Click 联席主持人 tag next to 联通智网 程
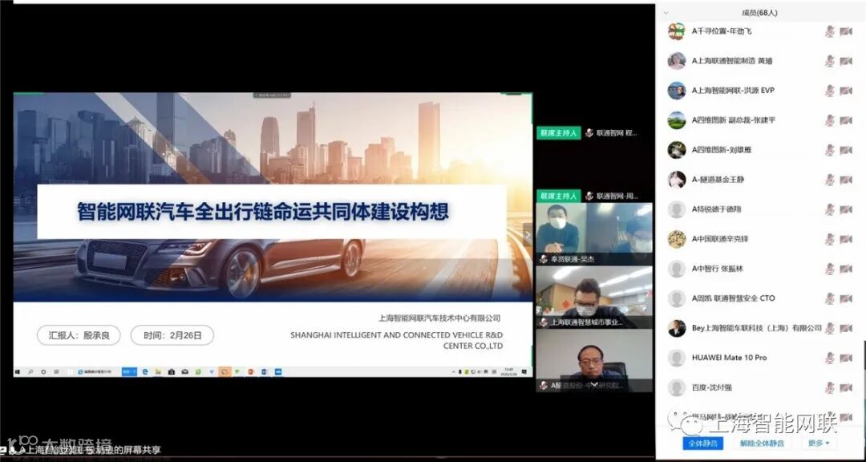866x462 pixels. (558, 133)
